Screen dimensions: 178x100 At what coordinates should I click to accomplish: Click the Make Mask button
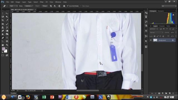click(37, 6)
